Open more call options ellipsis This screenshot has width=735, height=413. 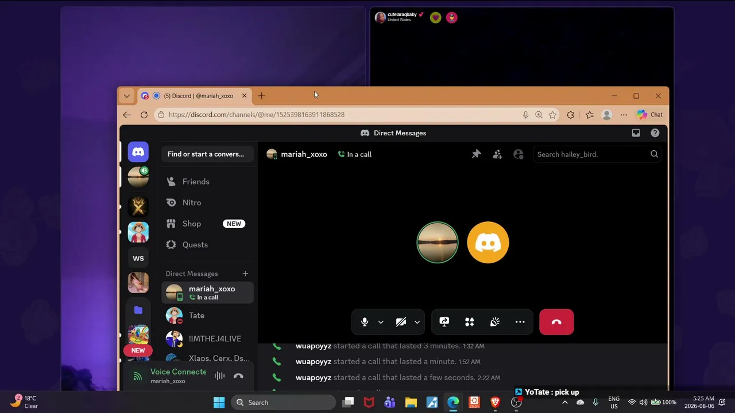click(x=520, y=322)
